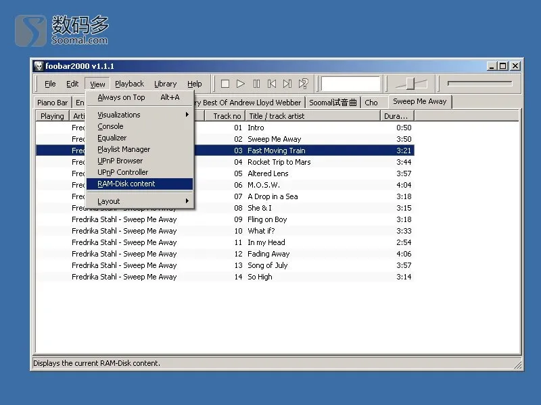Image resolution: width=541 pixels, height=405 pixels.
Task: Click the Stop playback button
Action: [x=225, y=84]
